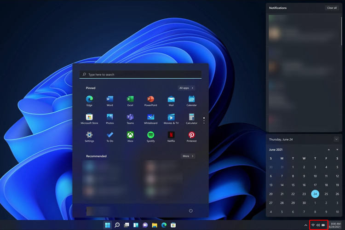Viewport: 345px width, 230px height.
Task: Clear all notifications
Action: [x=332, y=8]
